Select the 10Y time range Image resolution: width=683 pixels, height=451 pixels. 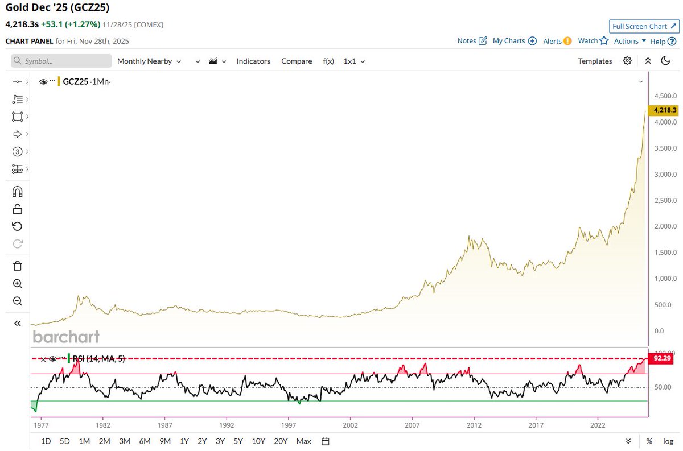coord(258,441)
